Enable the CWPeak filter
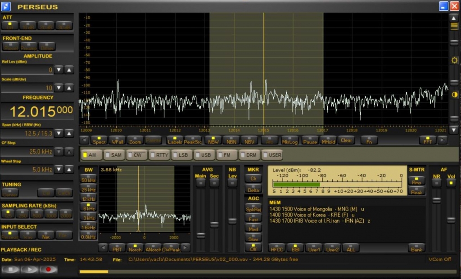 (172, 248)
